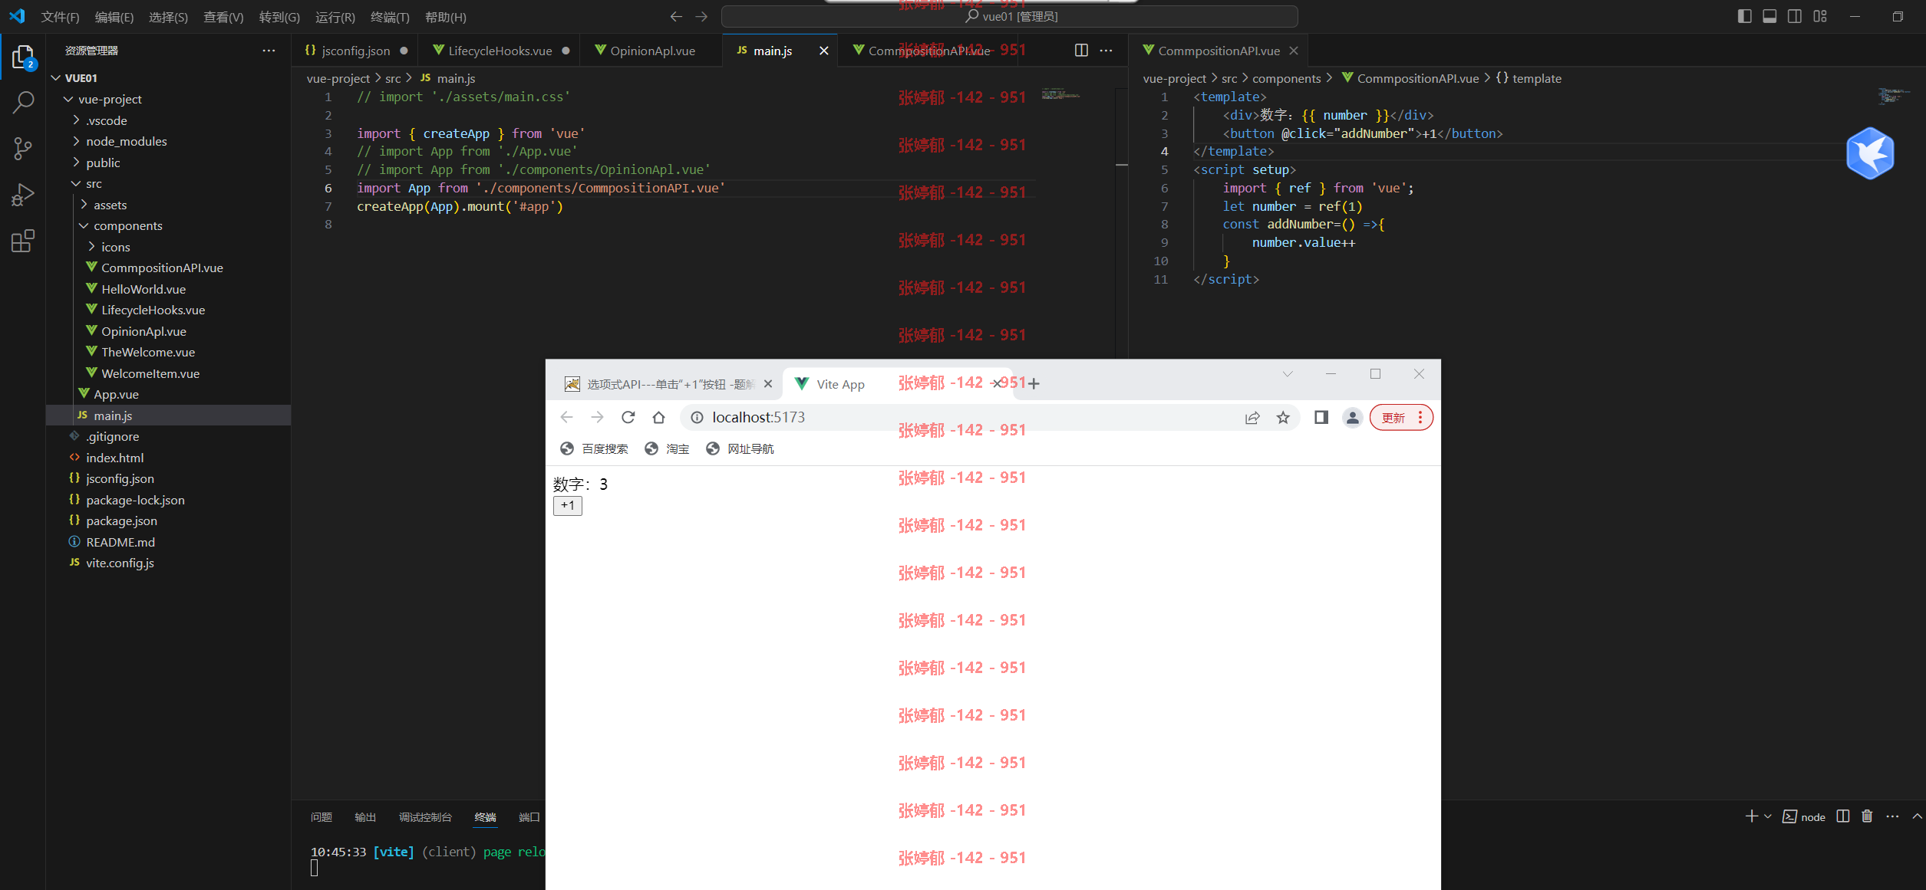Image resolution: width=1926 pixels, height=890 pixels.
Task: Go to browser home page
Action: coord(658,417)
